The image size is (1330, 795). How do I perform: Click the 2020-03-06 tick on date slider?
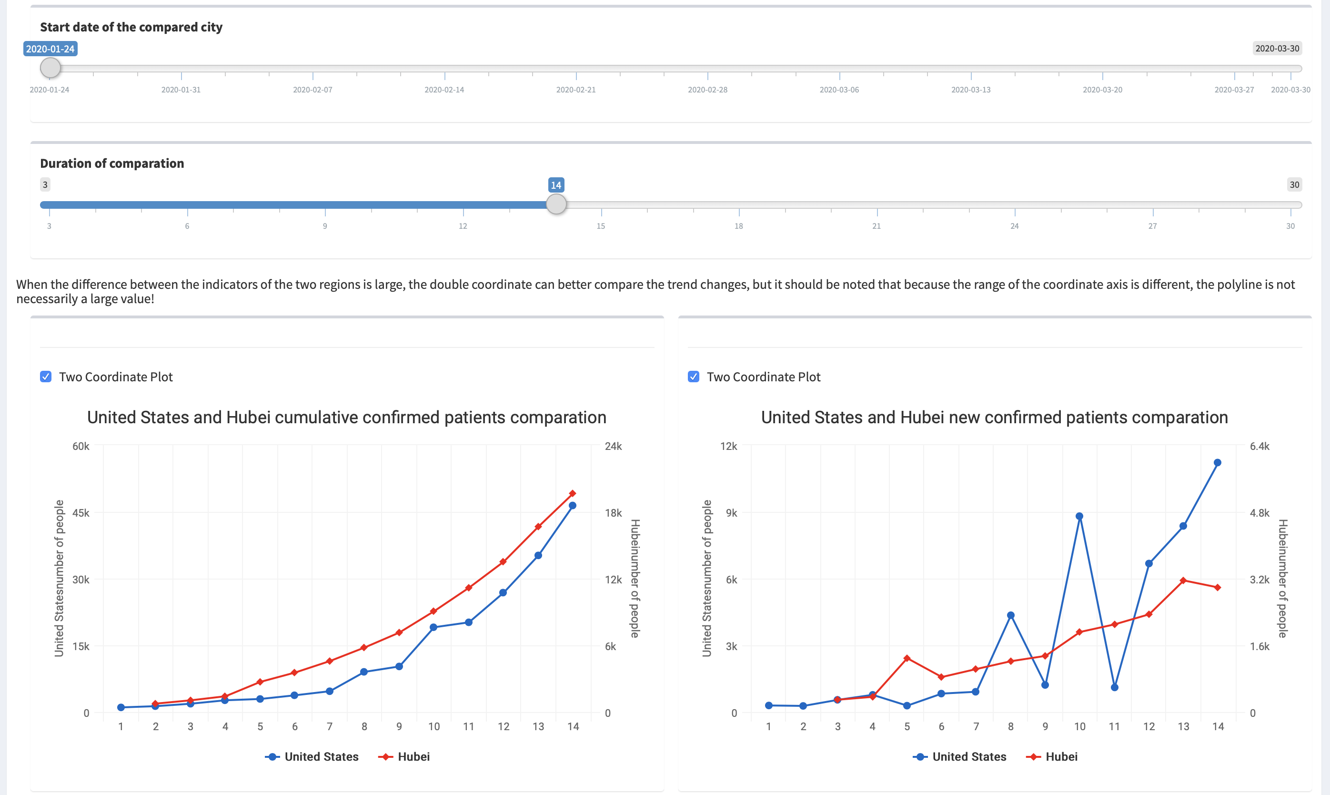pos(839,90)
